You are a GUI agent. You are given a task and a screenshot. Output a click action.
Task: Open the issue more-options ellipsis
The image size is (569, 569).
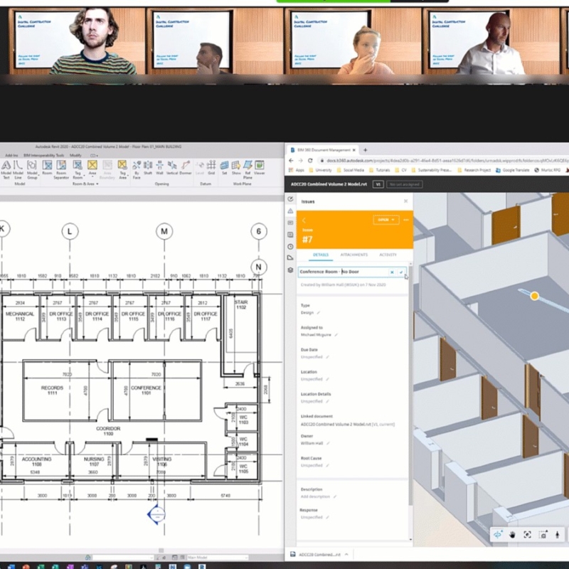406,220
